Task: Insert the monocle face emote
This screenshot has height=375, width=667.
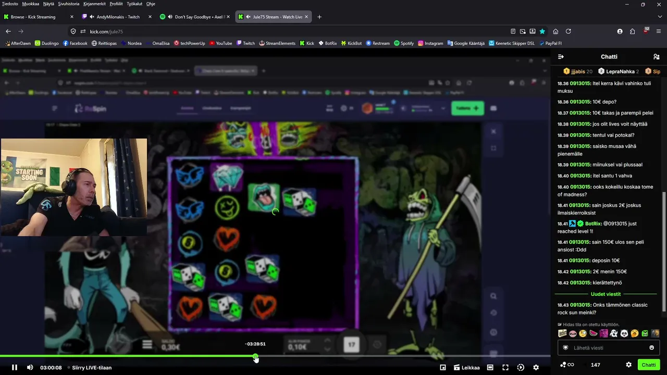Action: [x=583, y=333]
